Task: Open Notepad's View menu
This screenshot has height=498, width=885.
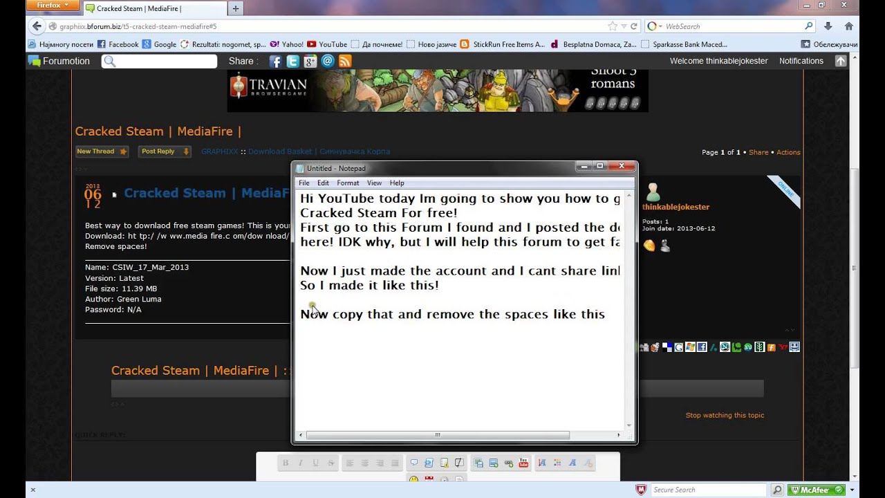Action: coord(374,183)
